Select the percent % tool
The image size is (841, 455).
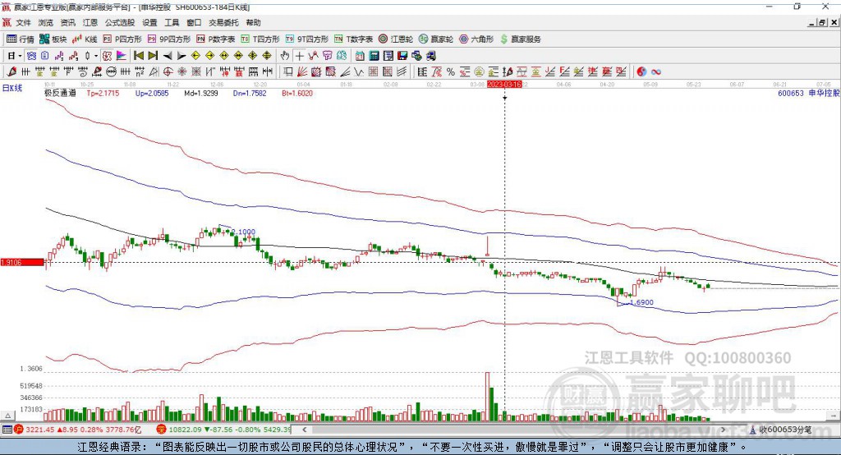click(451, 72)
